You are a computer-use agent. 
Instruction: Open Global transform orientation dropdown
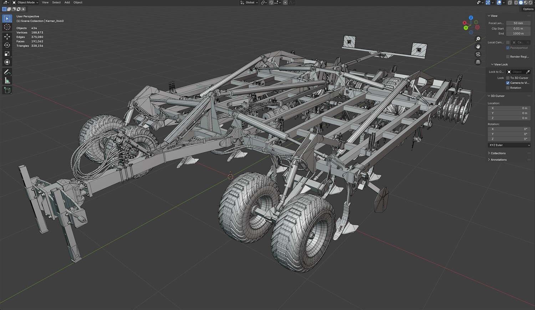pos(249,2)
